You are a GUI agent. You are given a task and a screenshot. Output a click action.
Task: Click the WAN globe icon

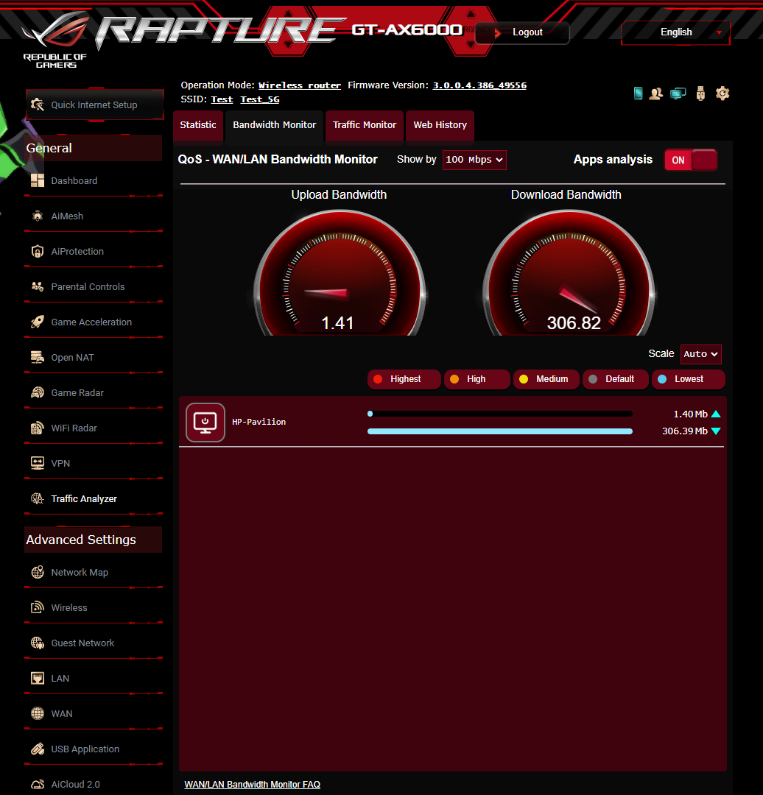[37, 713]
